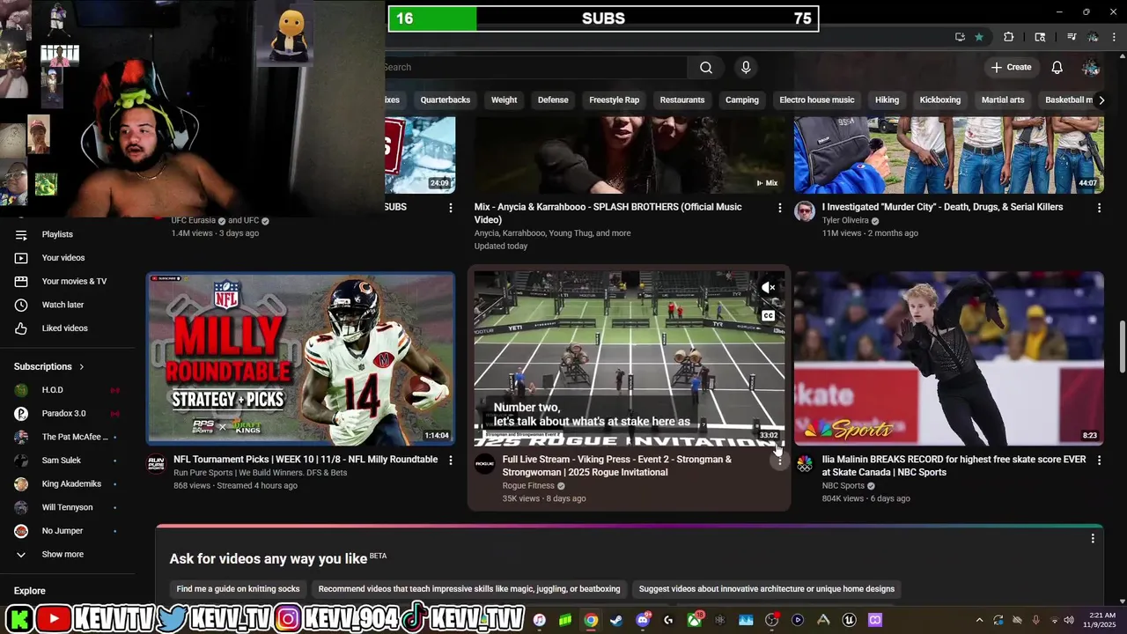
Task: Click the impressive skills videos suggestion
Action: 469,589
